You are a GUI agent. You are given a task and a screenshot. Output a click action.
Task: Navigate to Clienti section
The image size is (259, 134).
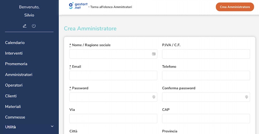coord(11,96)
